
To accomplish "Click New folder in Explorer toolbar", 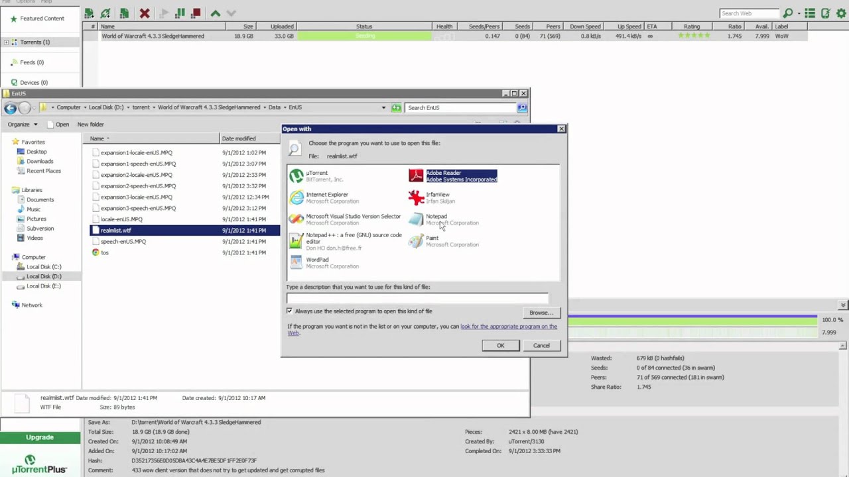I will click(x=90, y=125).
